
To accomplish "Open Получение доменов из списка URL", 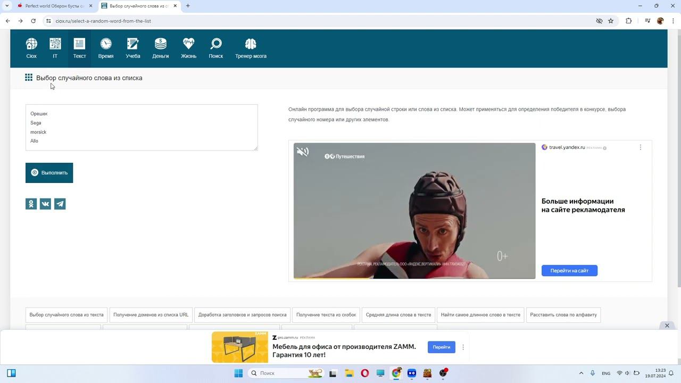I will 151,315.
